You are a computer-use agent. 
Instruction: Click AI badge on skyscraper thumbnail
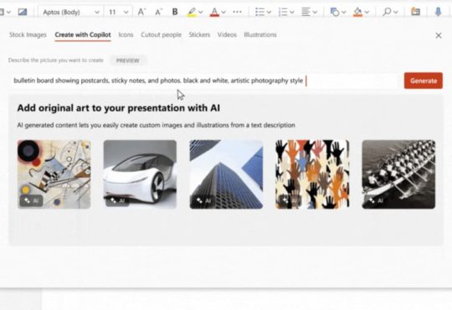(203, 200)
